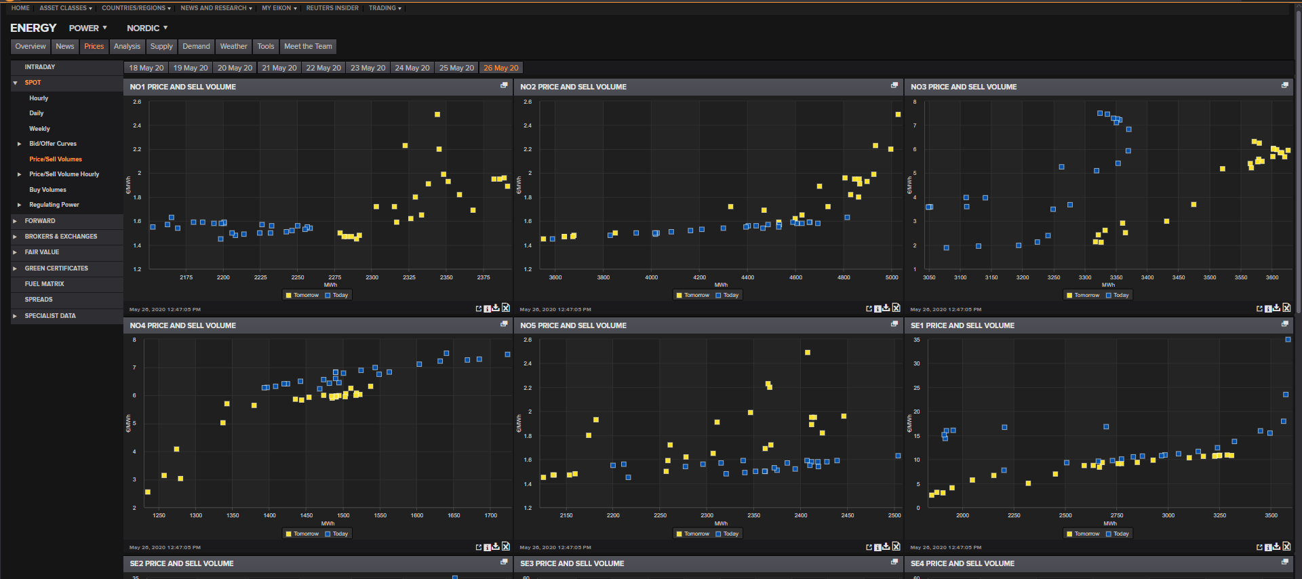Open the POWER dropdown next to ENERGY
The height and width of the screenshot is (579, 1302).
tap(87, 28)
